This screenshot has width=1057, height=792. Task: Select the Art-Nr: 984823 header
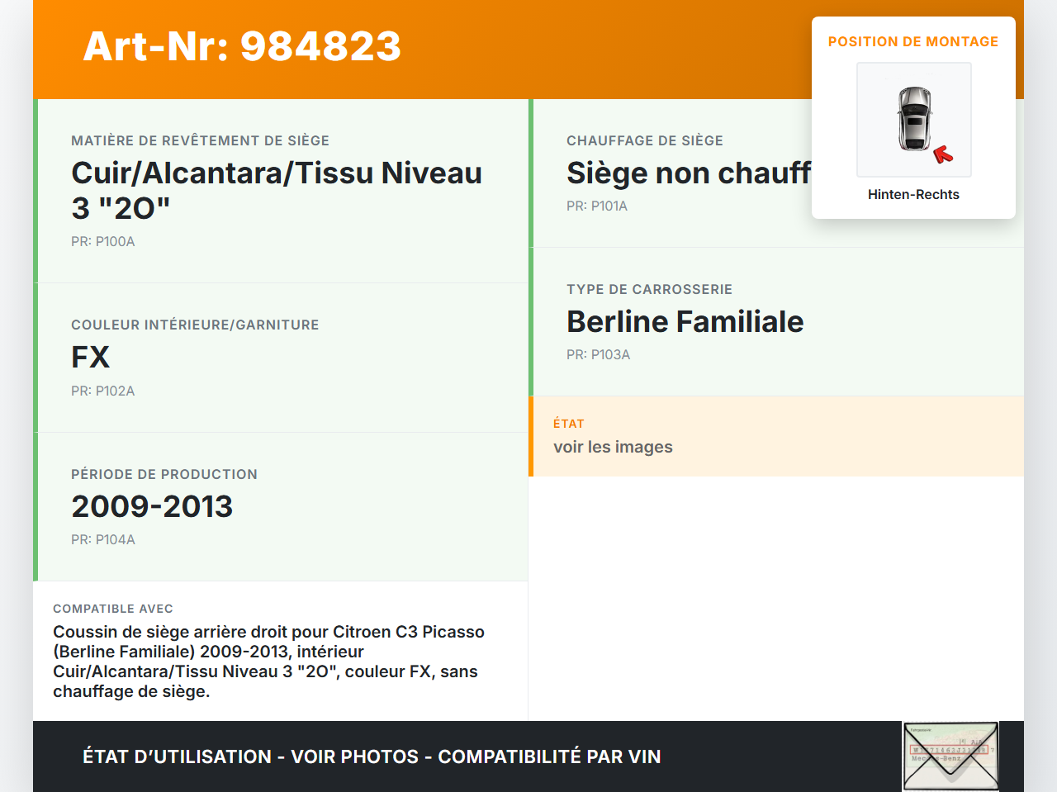241,47
